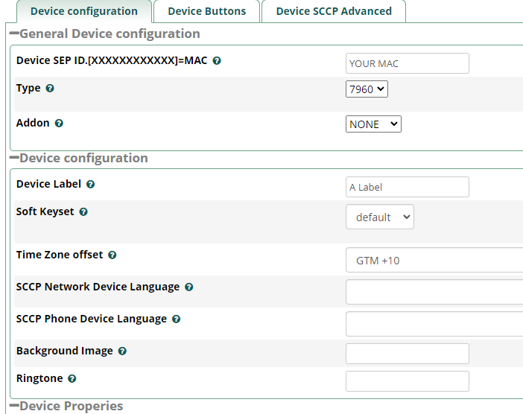Open help icon beside Device Label
Image resolution: width=523 pixels, height=414 pixels.
pos(90,185)
